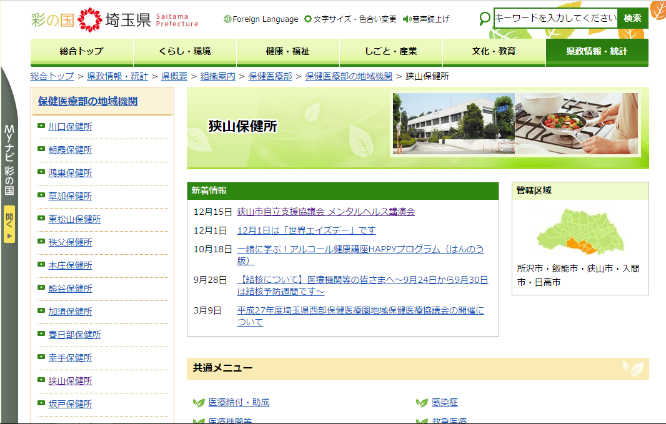The width and height of the screenshot is (666, 424).
Task: Select the しごと・産業 navigation tab
Action: (x=390, y=51)
